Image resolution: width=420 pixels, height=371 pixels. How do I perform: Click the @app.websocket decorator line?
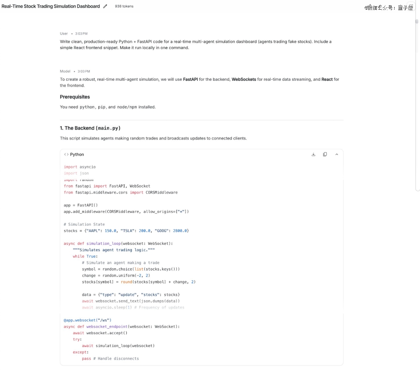(x=87, y=320)
